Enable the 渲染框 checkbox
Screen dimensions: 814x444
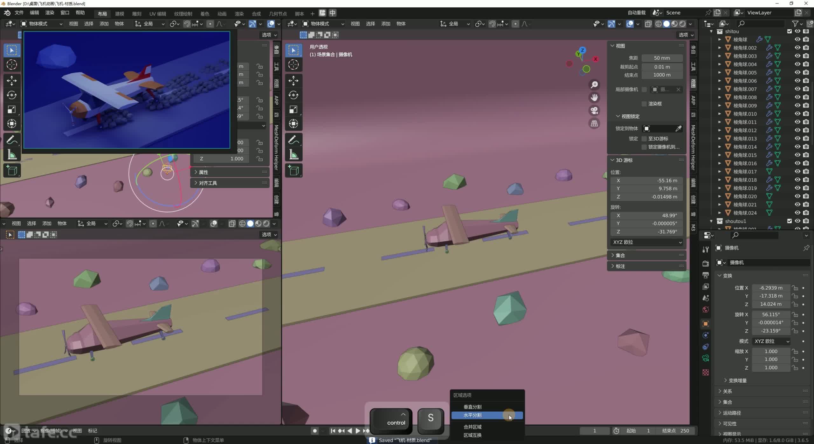(644, 104)
